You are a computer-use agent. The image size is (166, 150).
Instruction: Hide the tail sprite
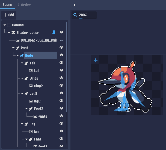point(61,70)
